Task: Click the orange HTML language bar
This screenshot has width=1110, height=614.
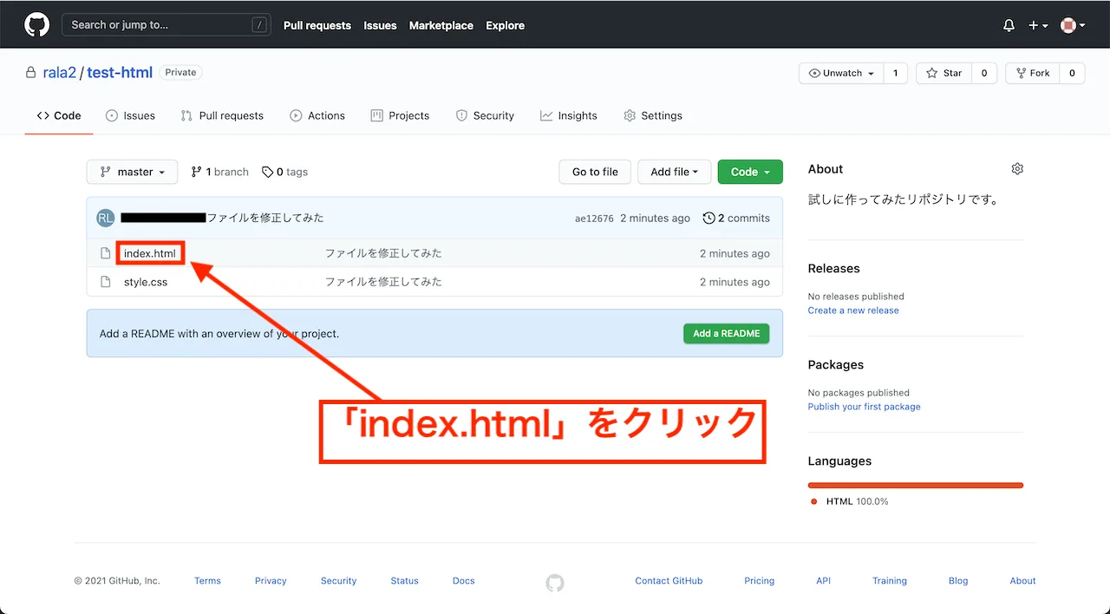Action: pos(915,485)
